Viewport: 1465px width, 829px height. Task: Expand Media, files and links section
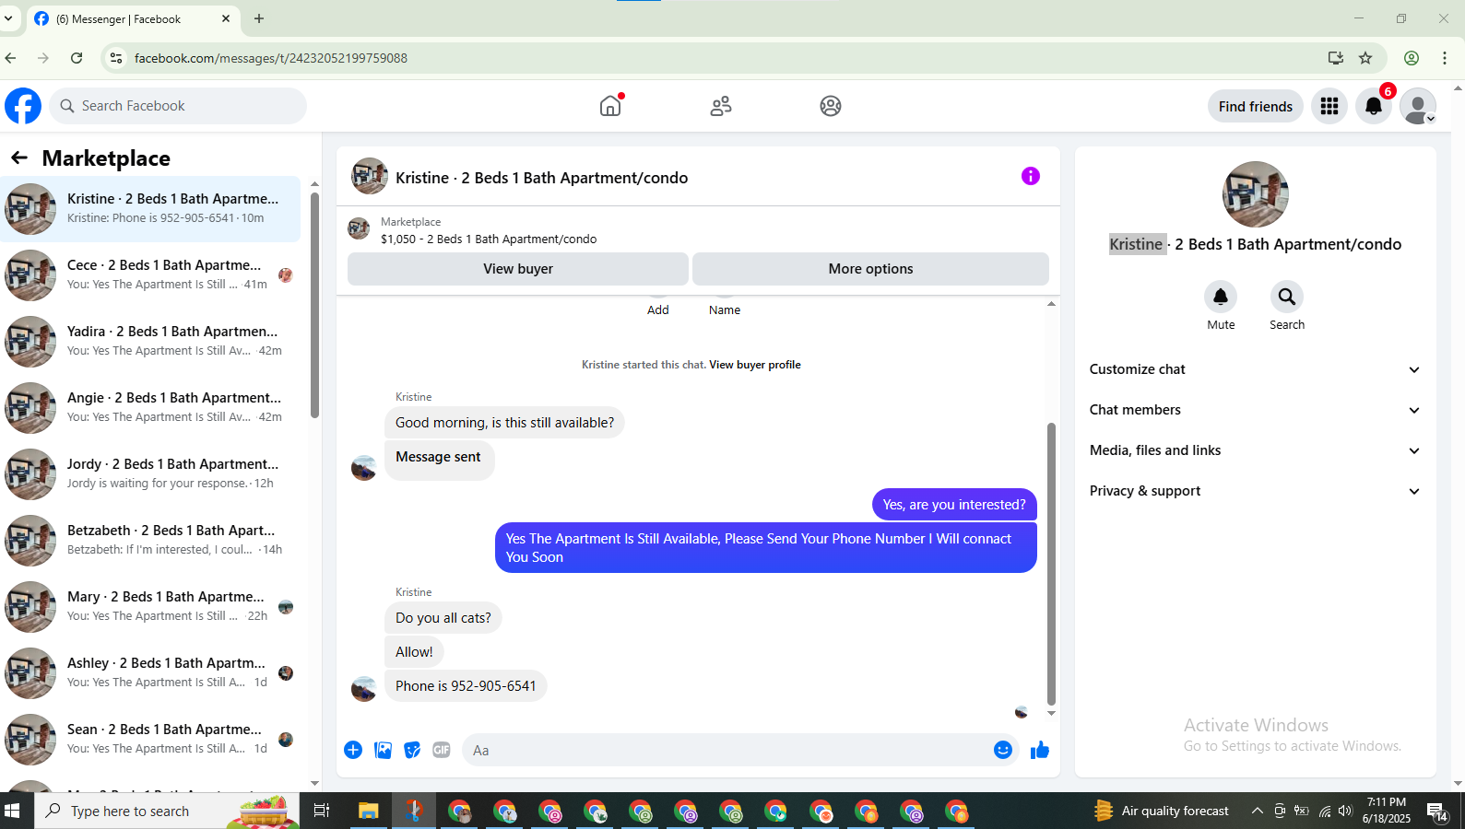pyautogui.click(x=1254, y=450)
